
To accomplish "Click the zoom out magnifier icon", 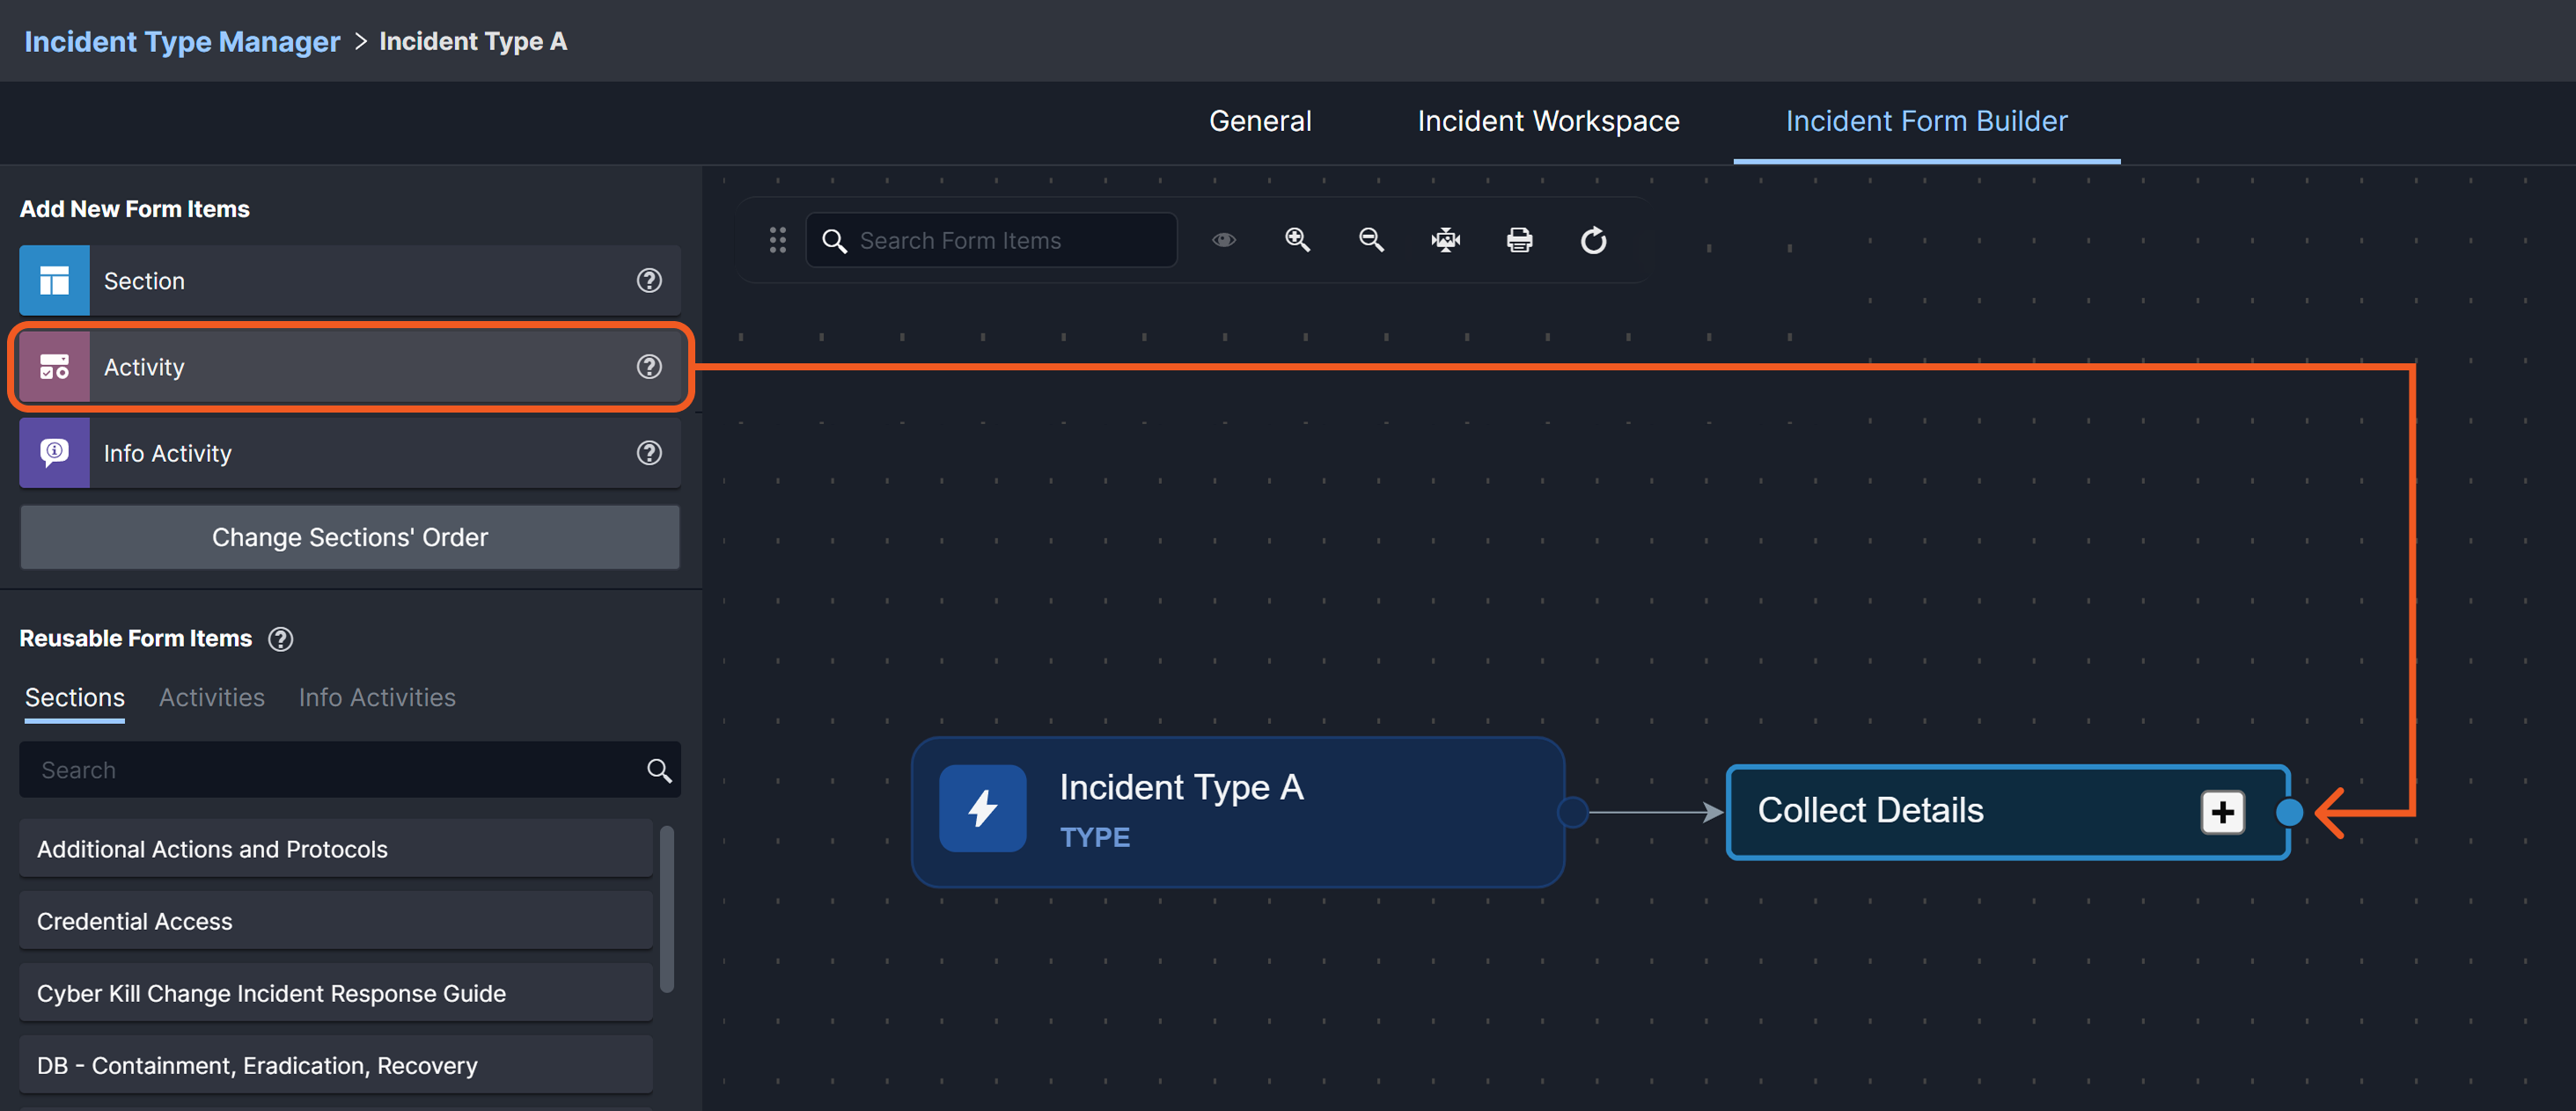I will [x=1371, y=240].
